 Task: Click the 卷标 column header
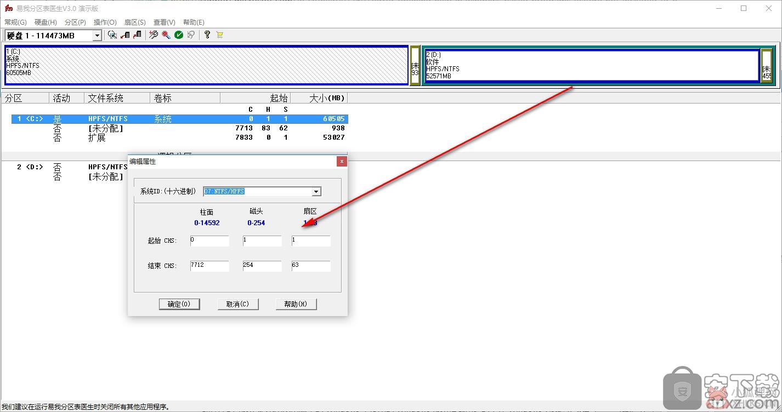click(x=185, y=98)
